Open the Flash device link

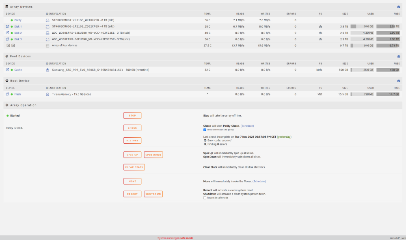tap(17, 94)
